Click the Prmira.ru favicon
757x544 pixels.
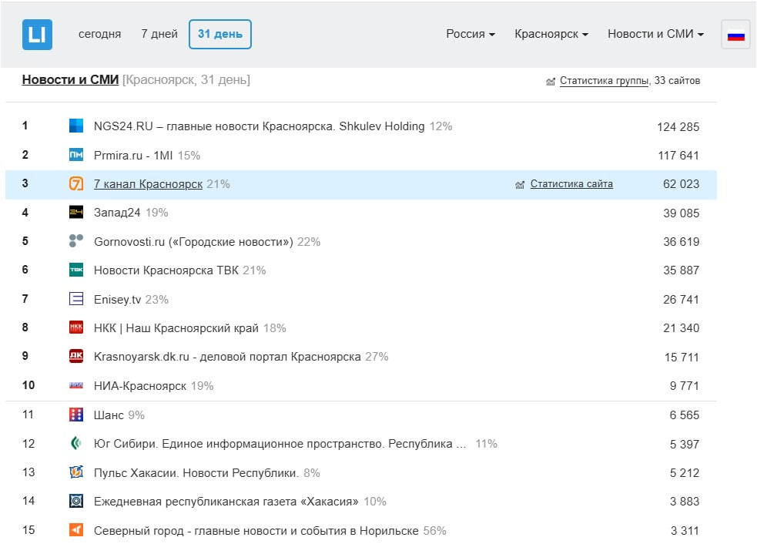pyautogui.click(x=76, y=155)
